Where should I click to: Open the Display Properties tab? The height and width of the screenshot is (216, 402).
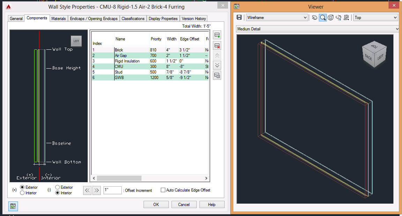(x=163, y=18)
